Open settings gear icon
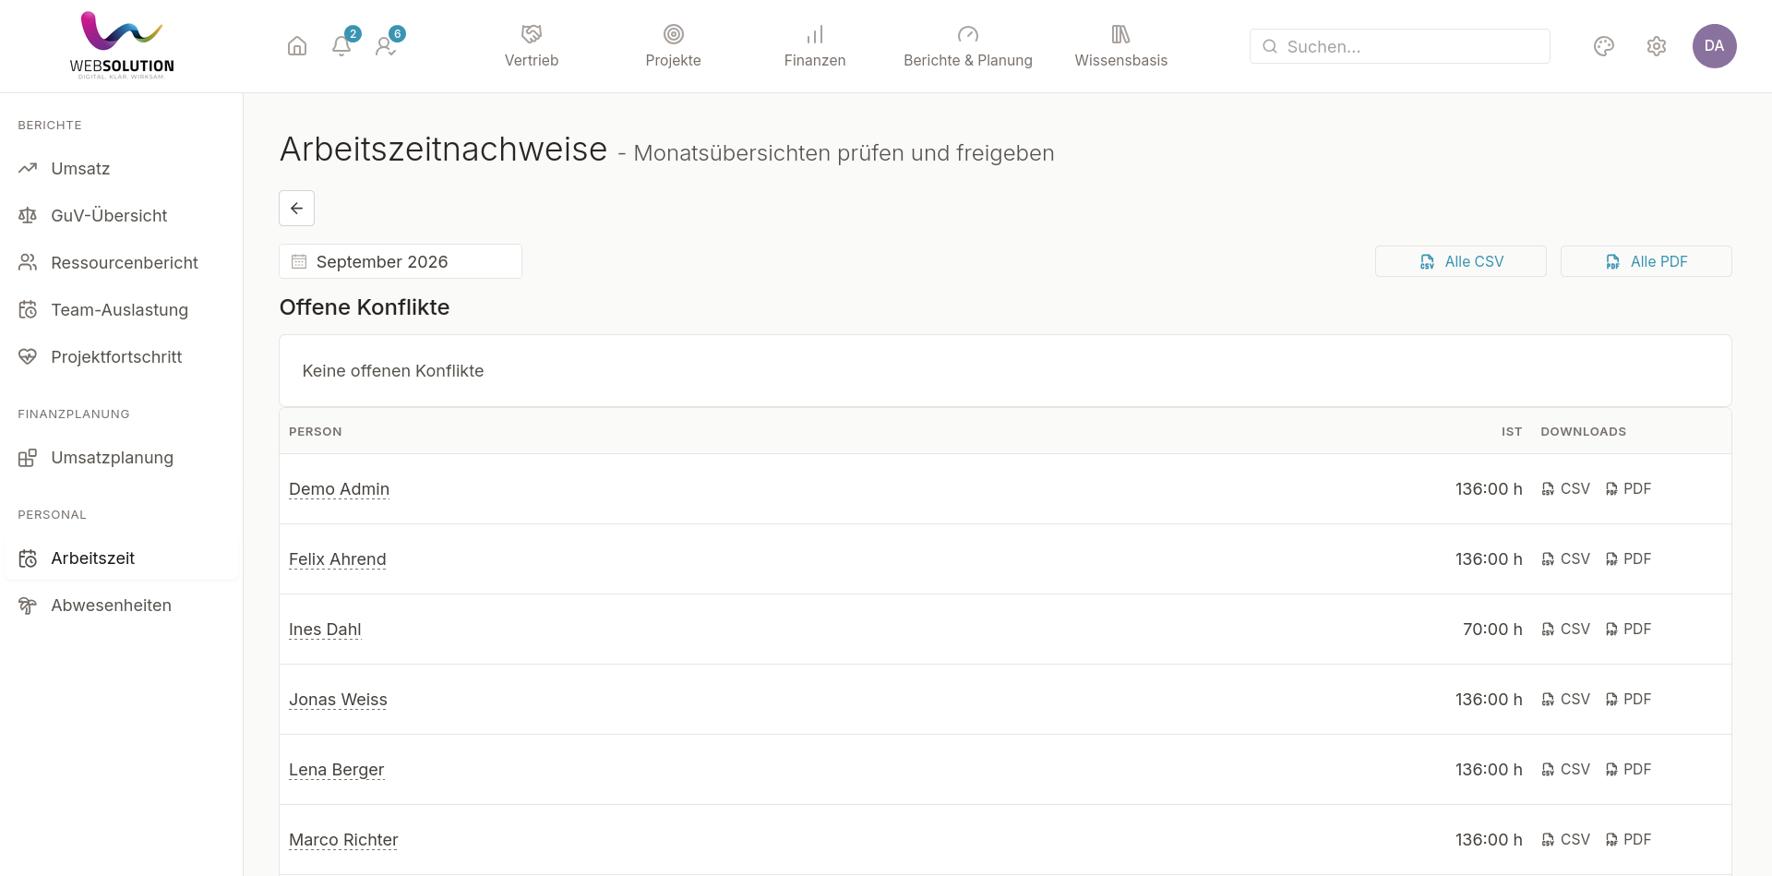This screenshot has height=876, width=1772. pyautogui.click(x=1657, y=46)
